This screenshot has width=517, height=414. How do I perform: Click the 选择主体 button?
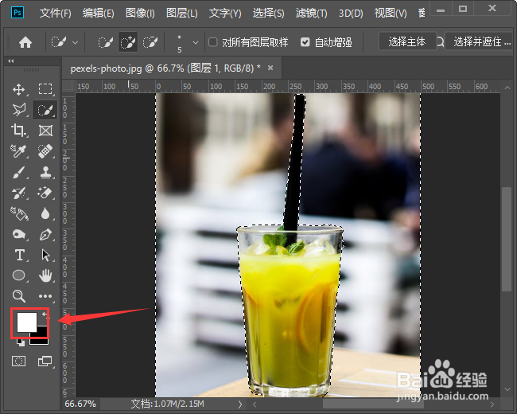[407, 41]
